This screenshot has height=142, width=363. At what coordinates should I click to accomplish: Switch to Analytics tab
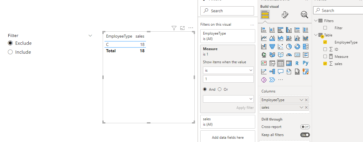click(304, 14)
